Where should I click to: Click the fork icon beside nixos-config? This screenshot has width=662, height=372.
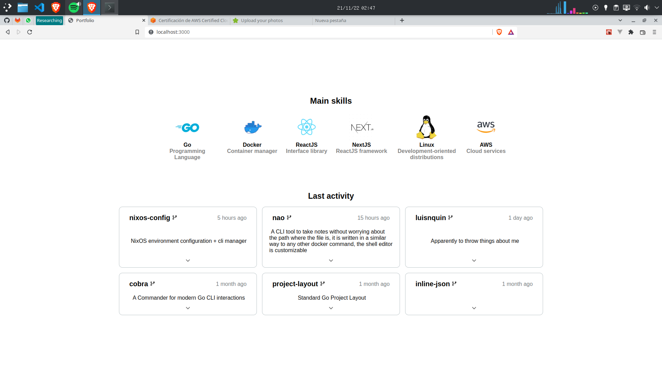pyautogui.click(x=174, y=218)
